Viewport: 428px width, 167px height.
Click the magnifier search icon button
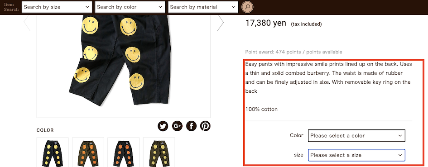point(247,7)
